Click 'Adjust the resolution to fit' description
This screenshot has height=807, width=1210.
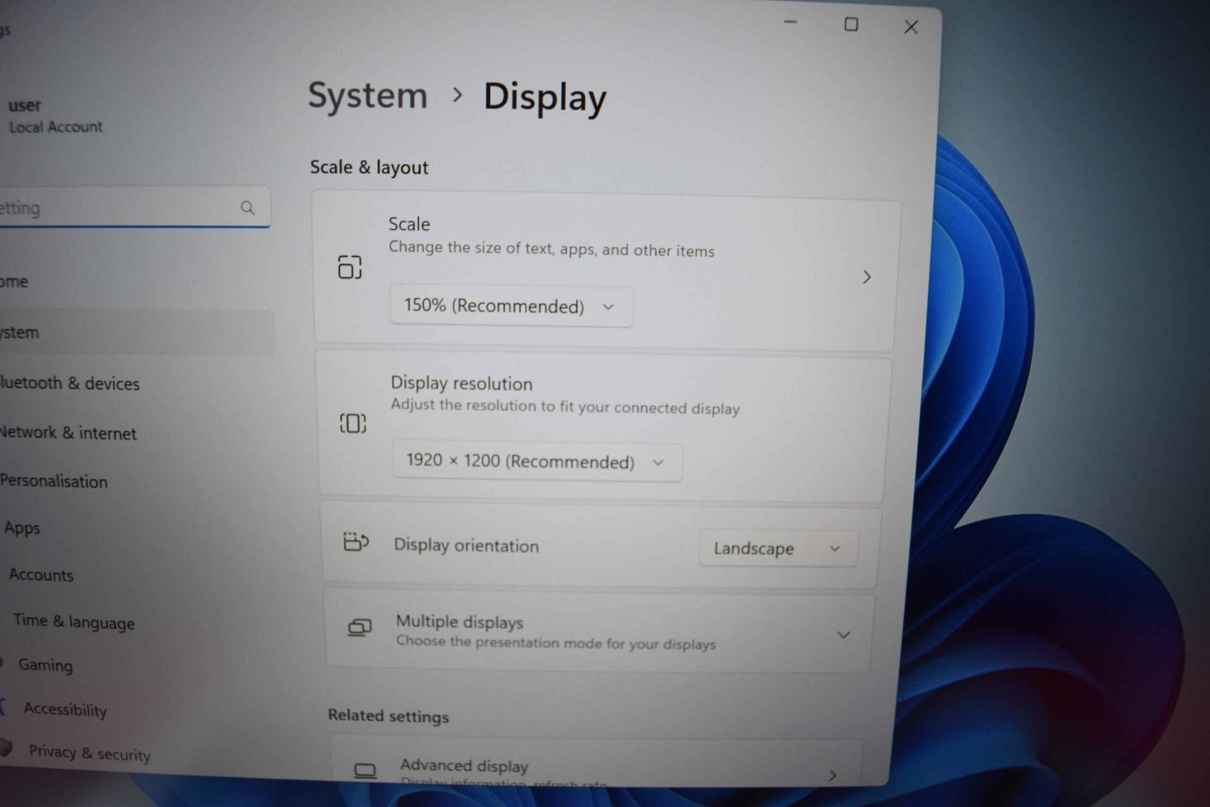565,407
